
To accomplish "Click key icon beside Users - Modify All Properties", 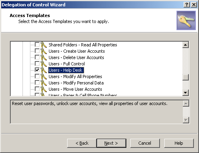I will point(43,76).
